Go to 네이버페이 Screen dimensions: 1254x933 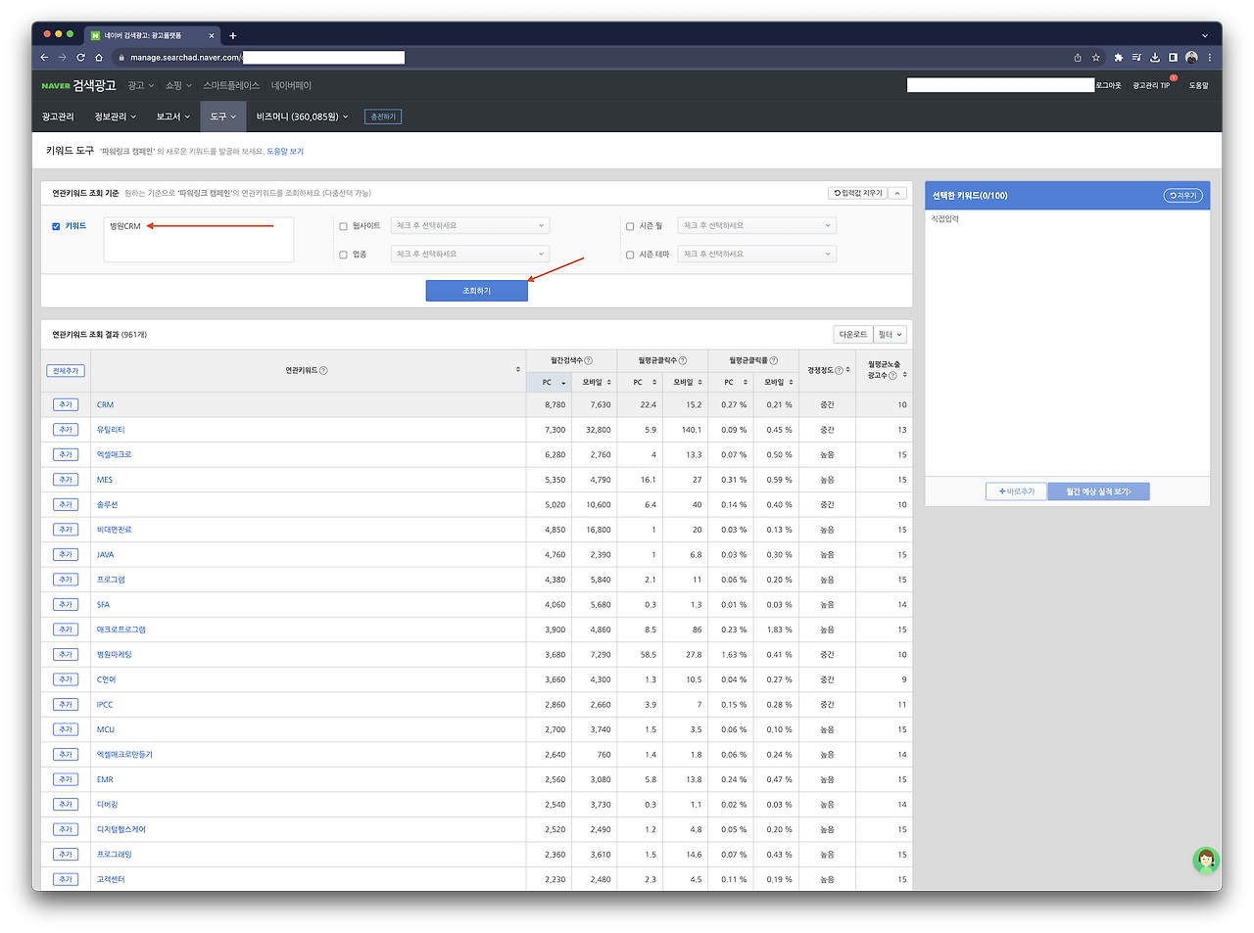click(291, 86)
